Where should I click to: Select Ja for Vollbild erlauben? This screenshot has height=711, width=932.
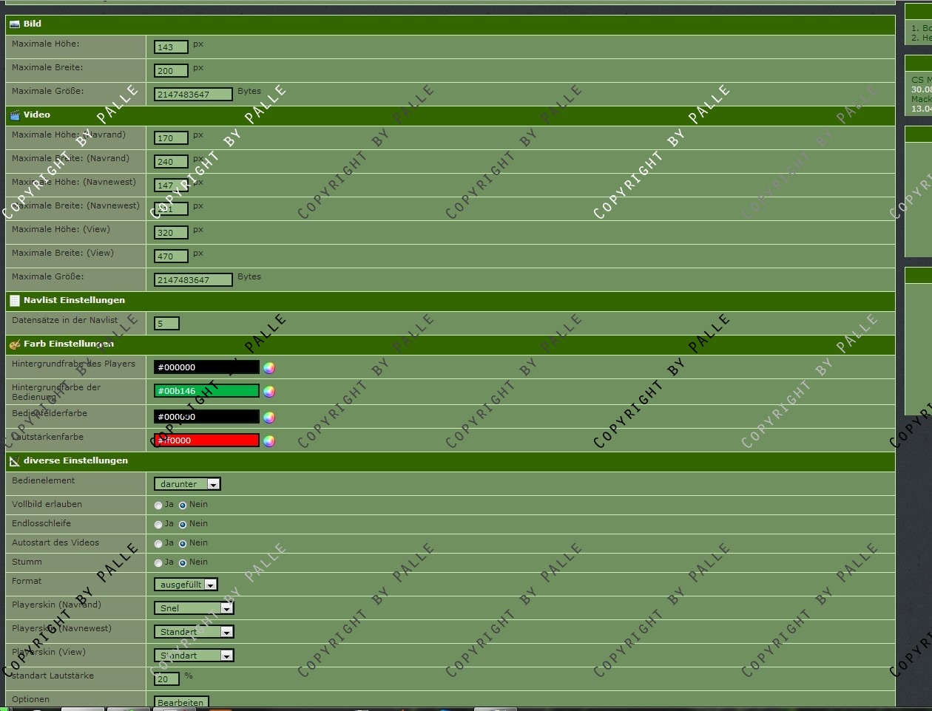click(x=158, y=506)
